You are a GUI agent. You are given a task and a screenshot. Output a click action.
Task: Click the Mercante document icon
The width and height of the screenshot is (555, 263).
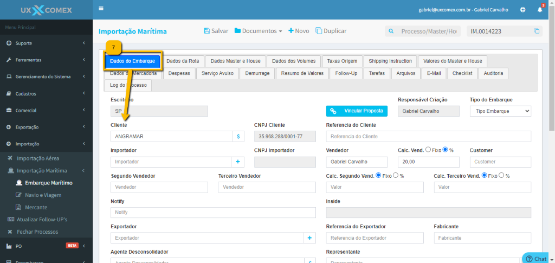19,208
